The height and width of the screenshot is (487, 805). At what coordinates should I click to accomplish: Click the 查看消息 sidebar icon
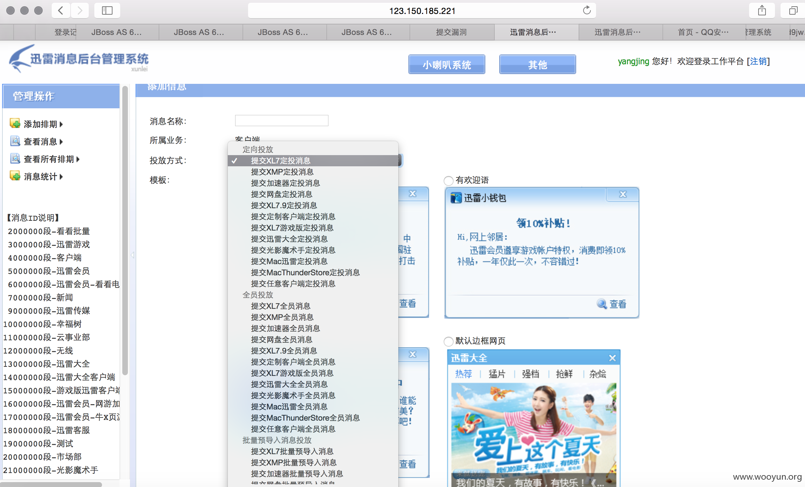[x=15, y=141]
